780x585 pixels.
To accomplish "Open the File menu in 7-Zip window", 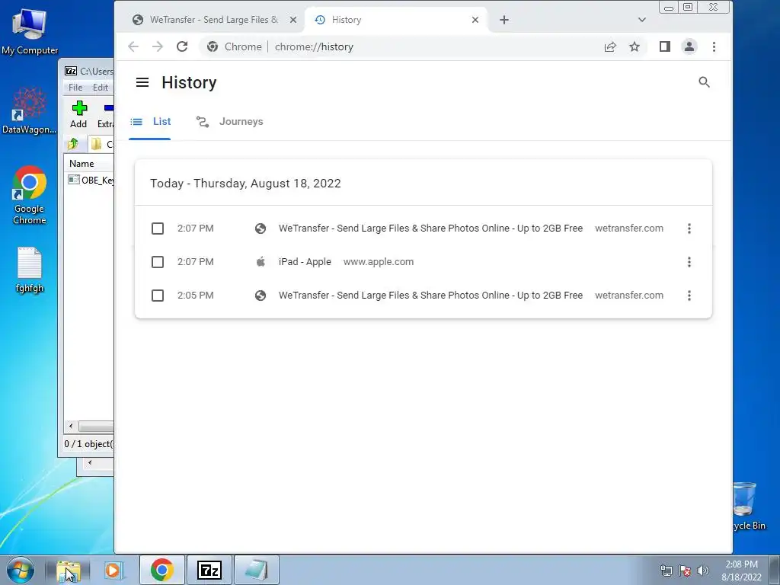I will (75, 88).
